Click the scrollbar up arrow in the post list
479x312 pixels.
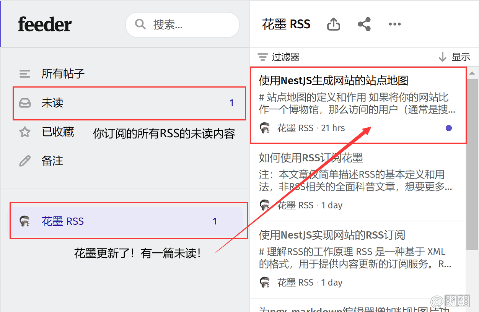pyautogui.click(x=472, y=73)
